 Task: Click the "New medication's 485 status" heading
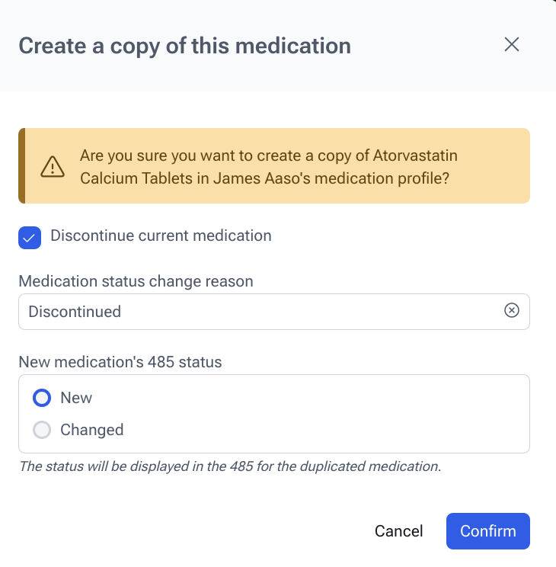coord(120,363)
